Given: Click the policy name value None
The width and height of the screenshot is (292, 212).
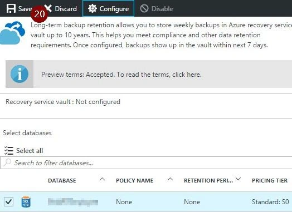Looking at the screenshot, I should coord(124,202).
